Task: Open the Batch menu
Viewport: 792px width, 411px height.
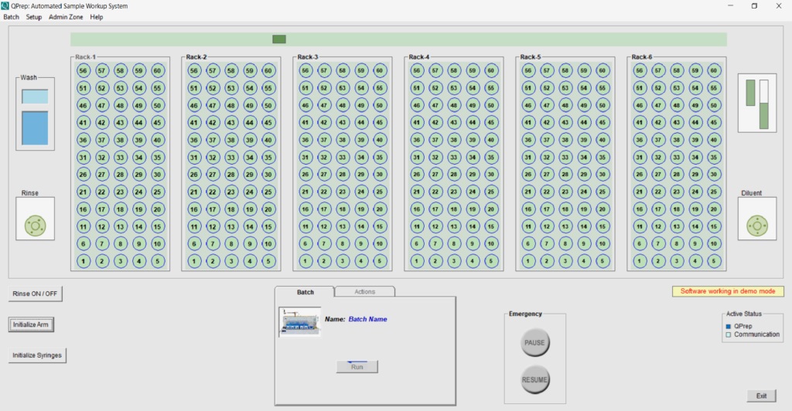Action: [x=12, y=17]
